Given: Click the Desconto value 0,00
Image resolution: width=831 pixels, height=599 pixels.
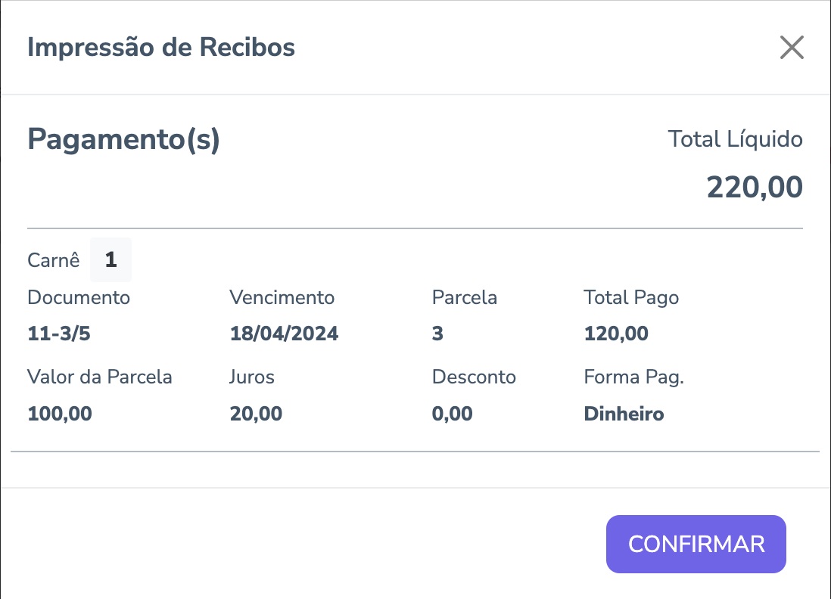Looking at the screenshot, I should pyautogui.click(x=452, y=414).
